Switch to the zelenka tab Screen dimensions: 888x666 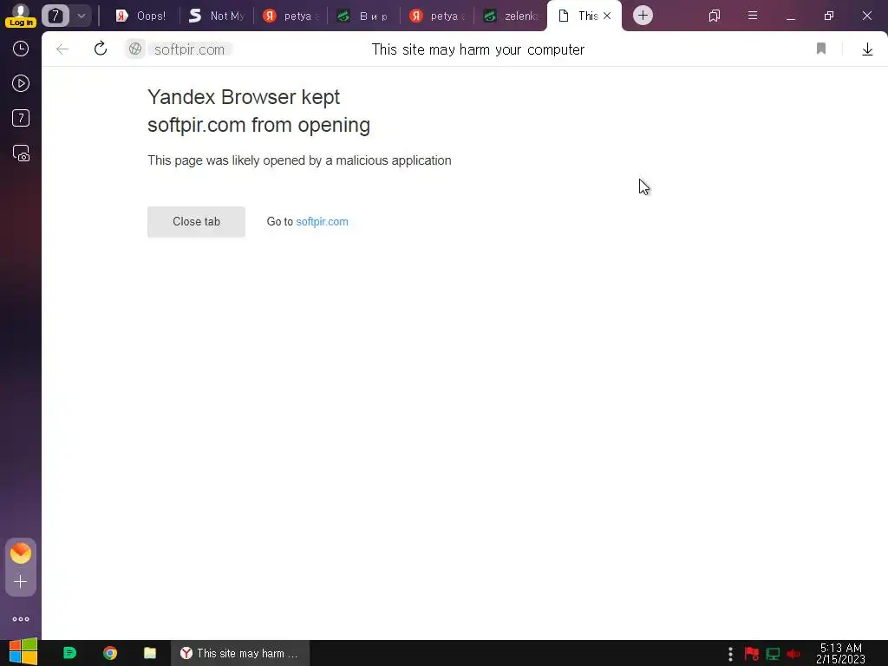tap(510, 16)
